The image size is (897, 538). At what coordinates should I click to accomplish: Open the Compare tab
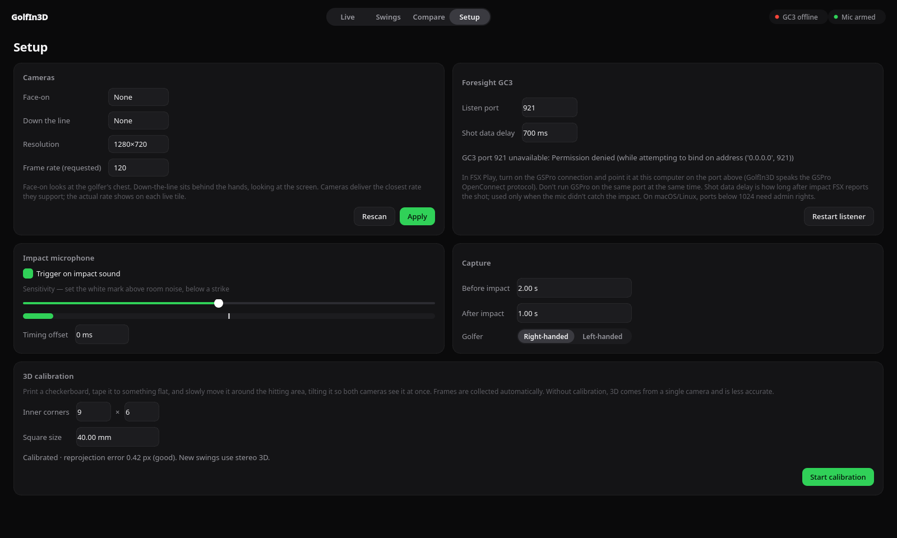[x=429, y=17]
